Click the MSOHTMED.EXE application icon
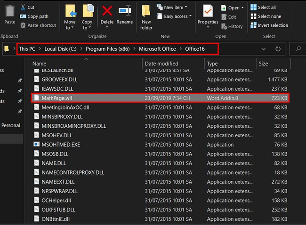The width and height of the screenshot is (306, 225). (x=37, y=145)
